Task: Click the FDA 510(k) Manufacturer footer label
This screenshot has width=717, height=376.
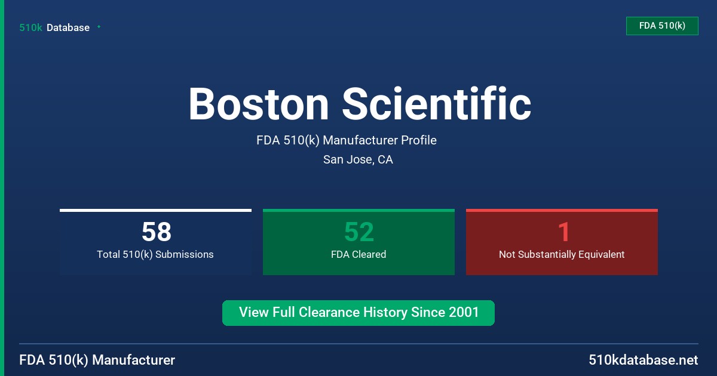Action: 97,360
